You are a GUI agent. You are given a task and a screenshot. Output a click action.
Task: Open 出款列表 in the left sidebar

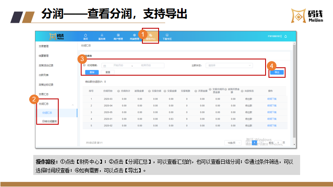[x=44, y=75]
